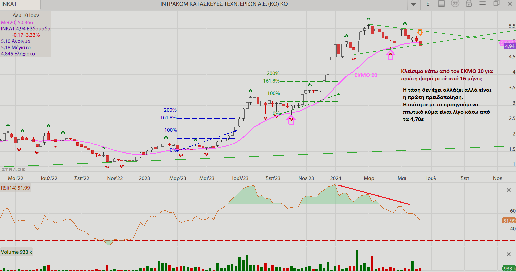516x272 pixels.
Task: Select the RSI(14) 51,99 indicator label
Action: [15, 188]
